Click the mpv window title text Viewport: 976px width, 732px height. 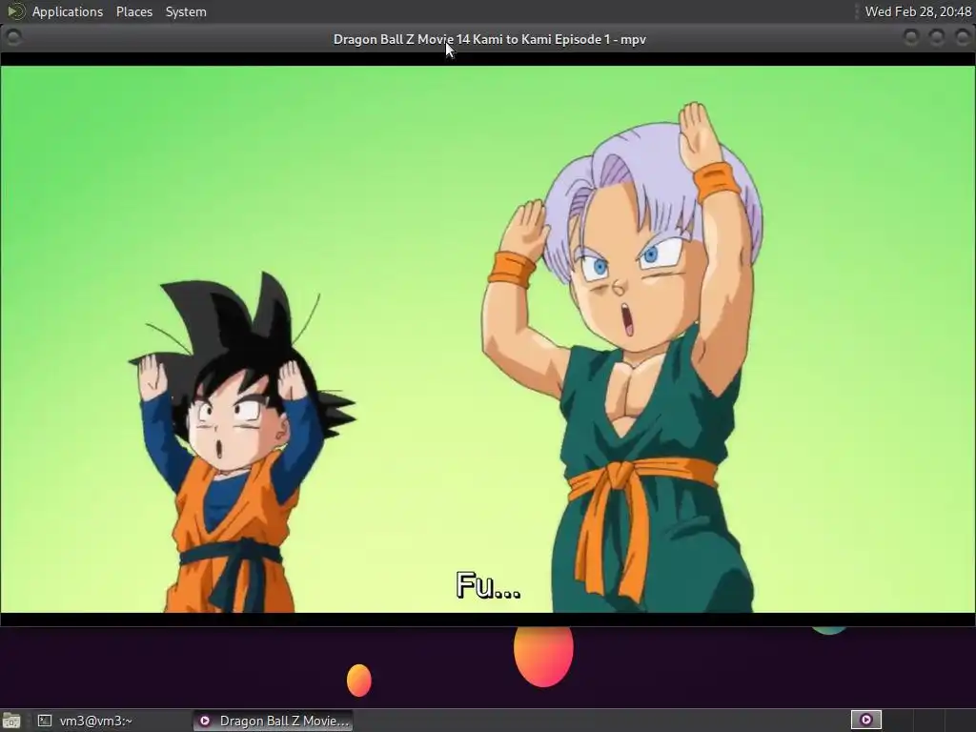coord(489,39)
